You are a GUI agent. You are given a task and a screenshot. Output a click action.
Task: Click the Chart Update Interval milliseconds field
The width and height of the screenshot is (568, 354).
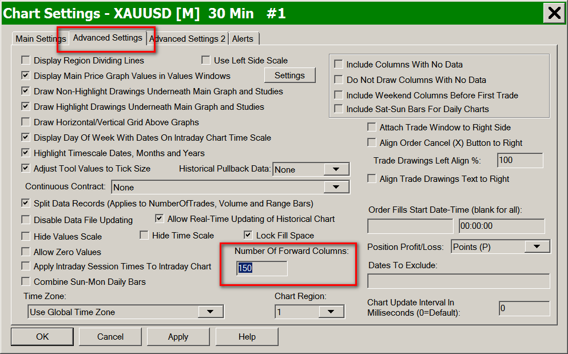(x=524, y=308)
